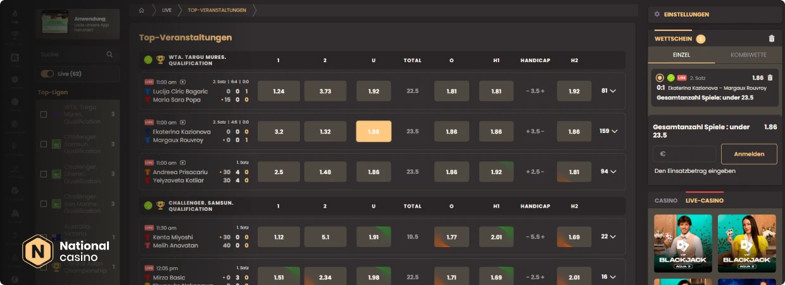
Task: Go to the home breadcrumb icon
Action: (142, 10)
